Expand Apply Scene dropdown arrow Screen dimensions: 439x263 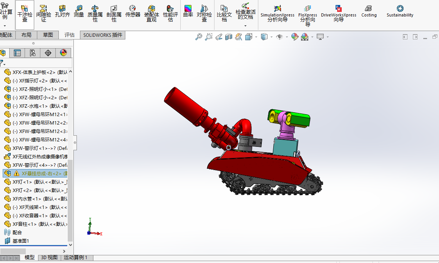312,37
